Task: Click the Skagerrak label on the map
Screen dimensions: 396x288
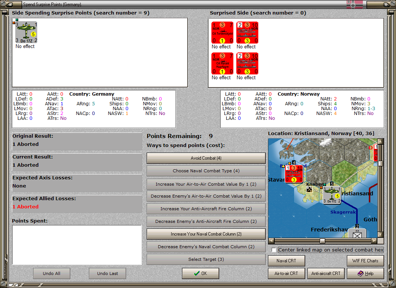Action: click(x=343, y=212)
